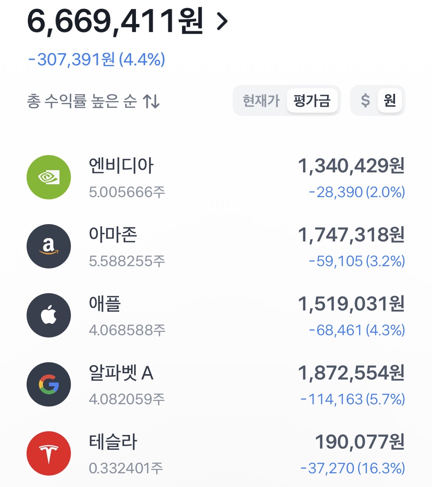The height and width of the screenshot is (487, 432).
Task: Open 총 수익률 높은 순 sort dropdown
Action: (93, 101)
